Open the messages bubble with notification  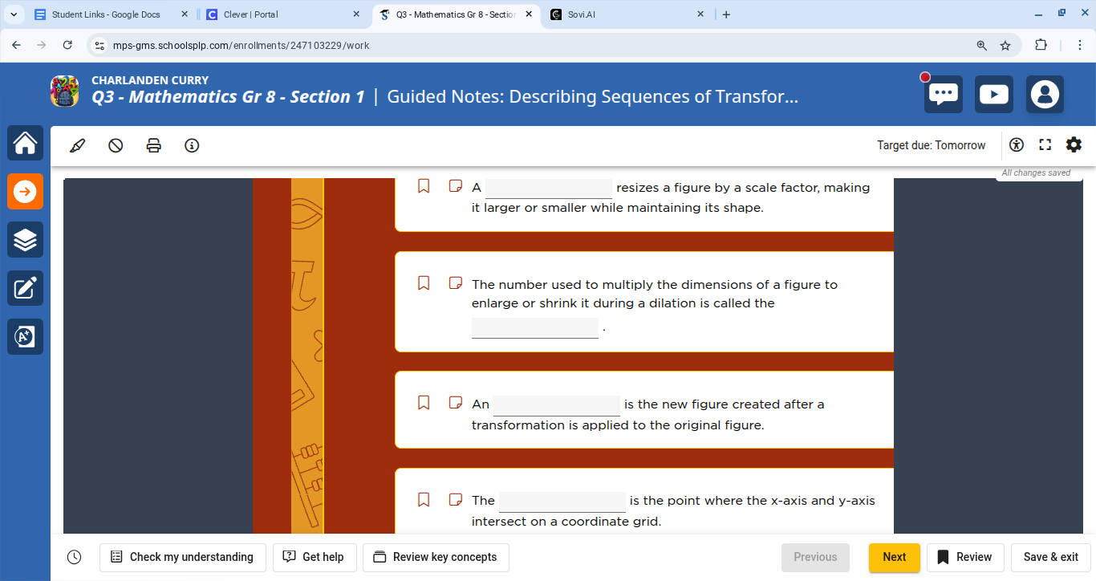[943, 94]
